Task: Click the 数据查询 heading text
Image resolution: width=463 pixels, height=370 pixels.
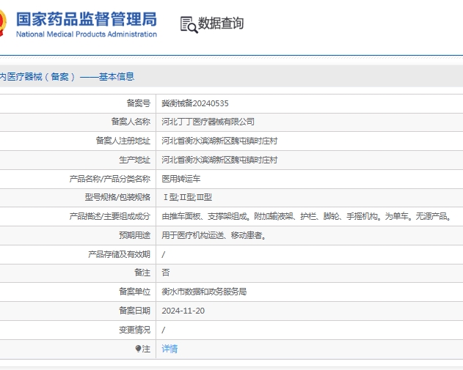Action: tap(221, 23)
